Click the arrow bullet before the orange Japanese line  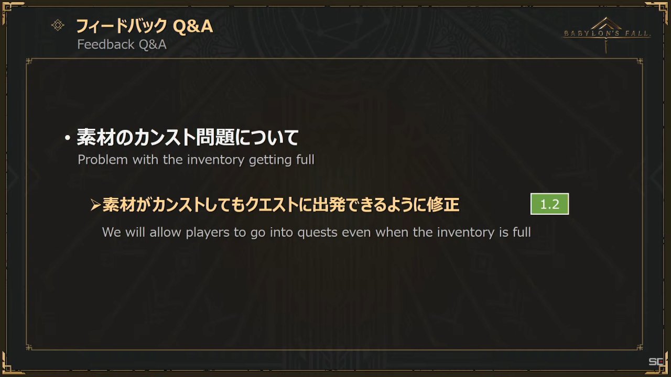pos(95,205)
